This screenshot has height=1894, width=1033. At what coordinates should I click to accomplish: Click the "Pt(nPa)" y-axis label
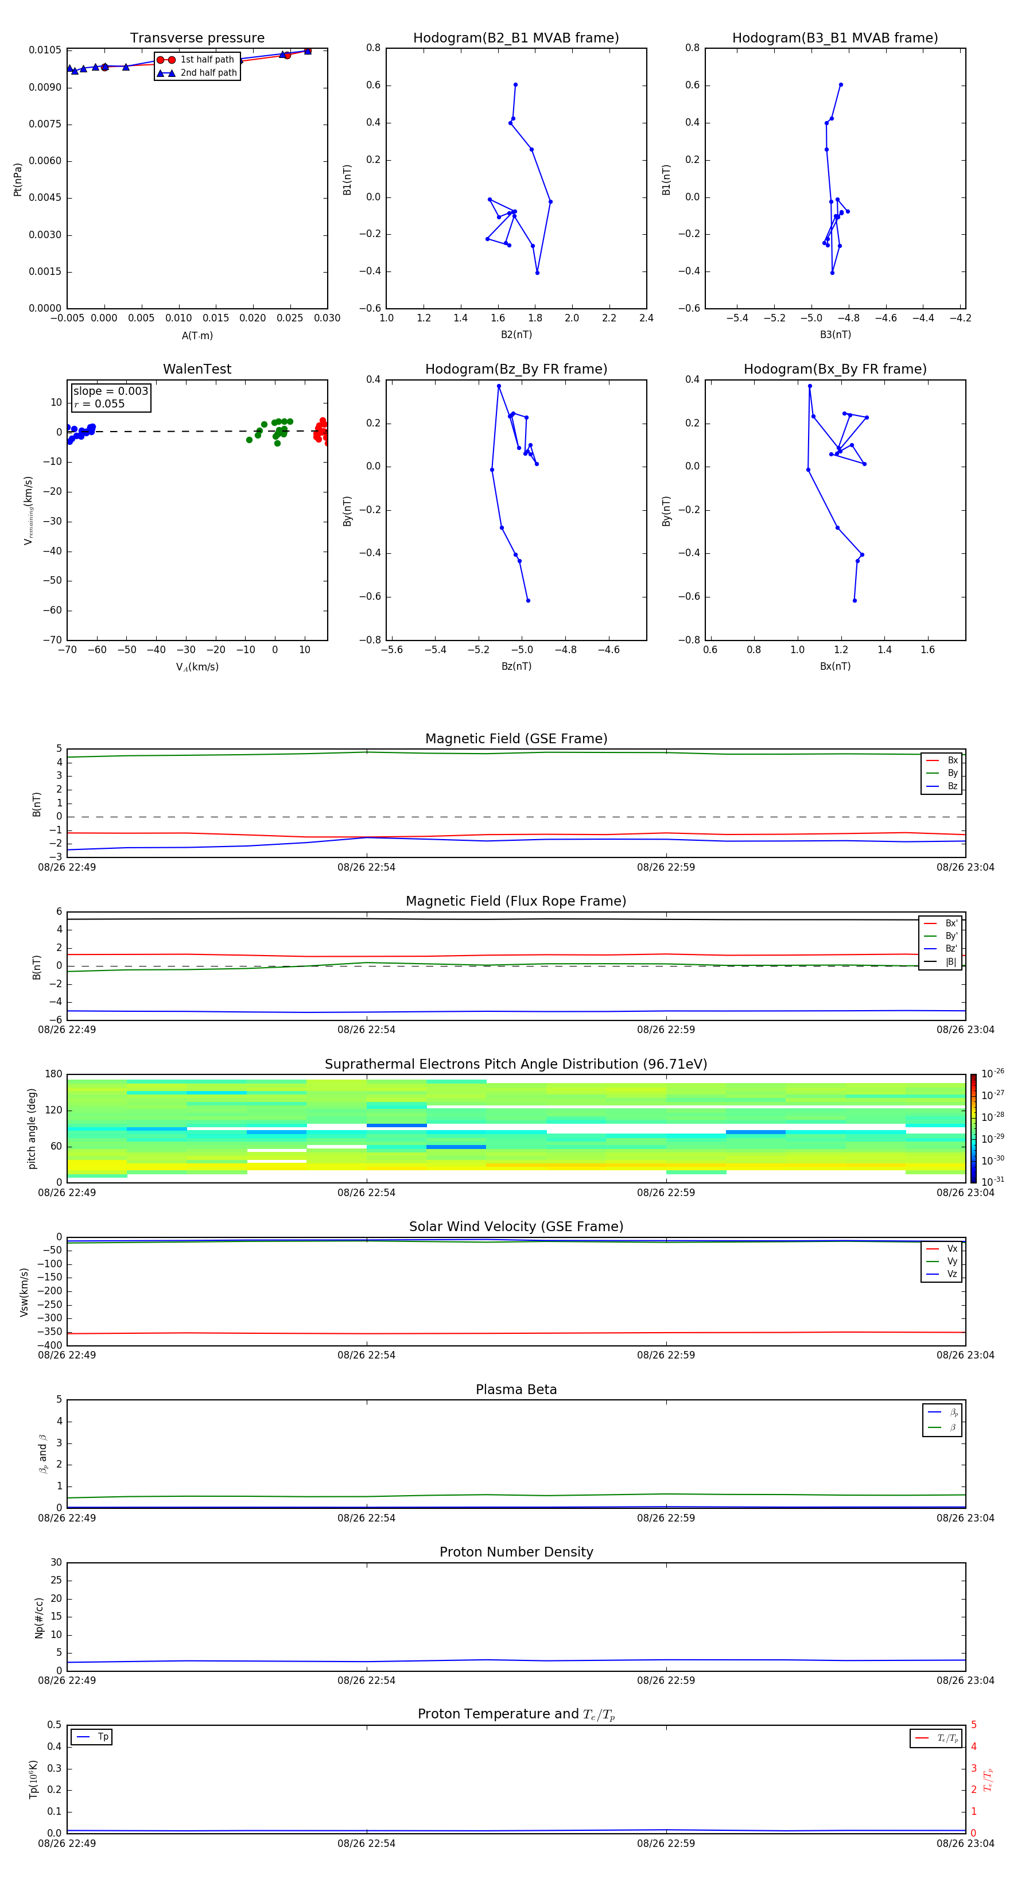[18, 180]
